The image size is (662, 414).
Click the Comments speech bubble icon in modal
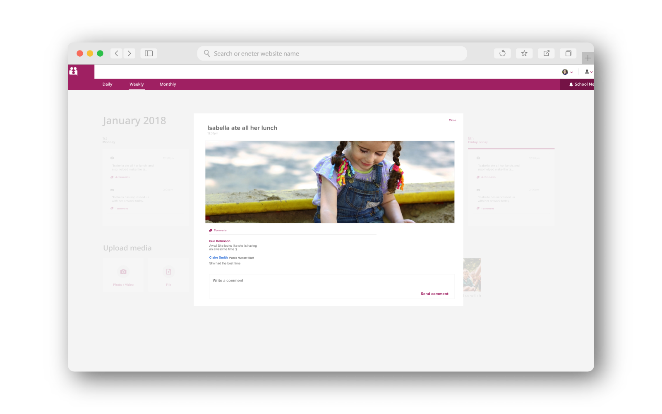(x=211, y=230)
